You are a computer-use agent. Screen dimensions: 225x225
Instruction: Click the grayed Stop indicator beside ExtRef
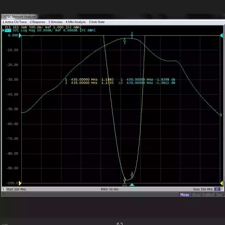pos(196,195)
